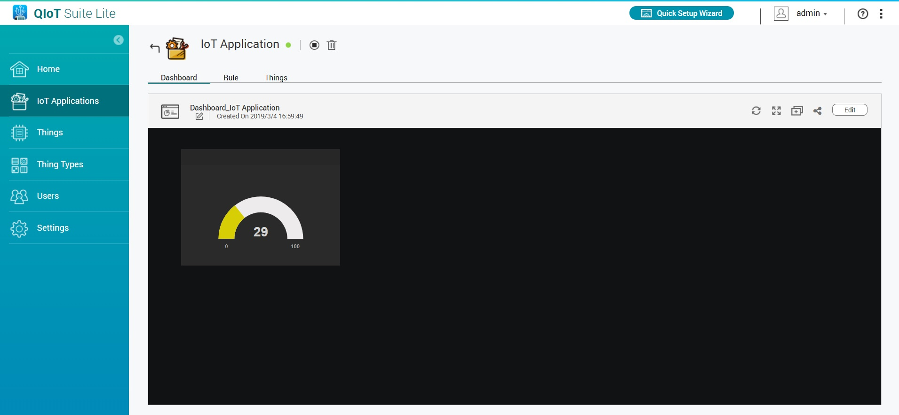Screen dimensions: 899x415
Task: Click the Edit button
Action: [x=850, y=110]
